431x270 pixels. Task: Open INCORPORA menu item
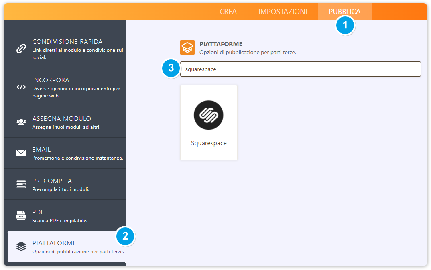tap(65, 87)
